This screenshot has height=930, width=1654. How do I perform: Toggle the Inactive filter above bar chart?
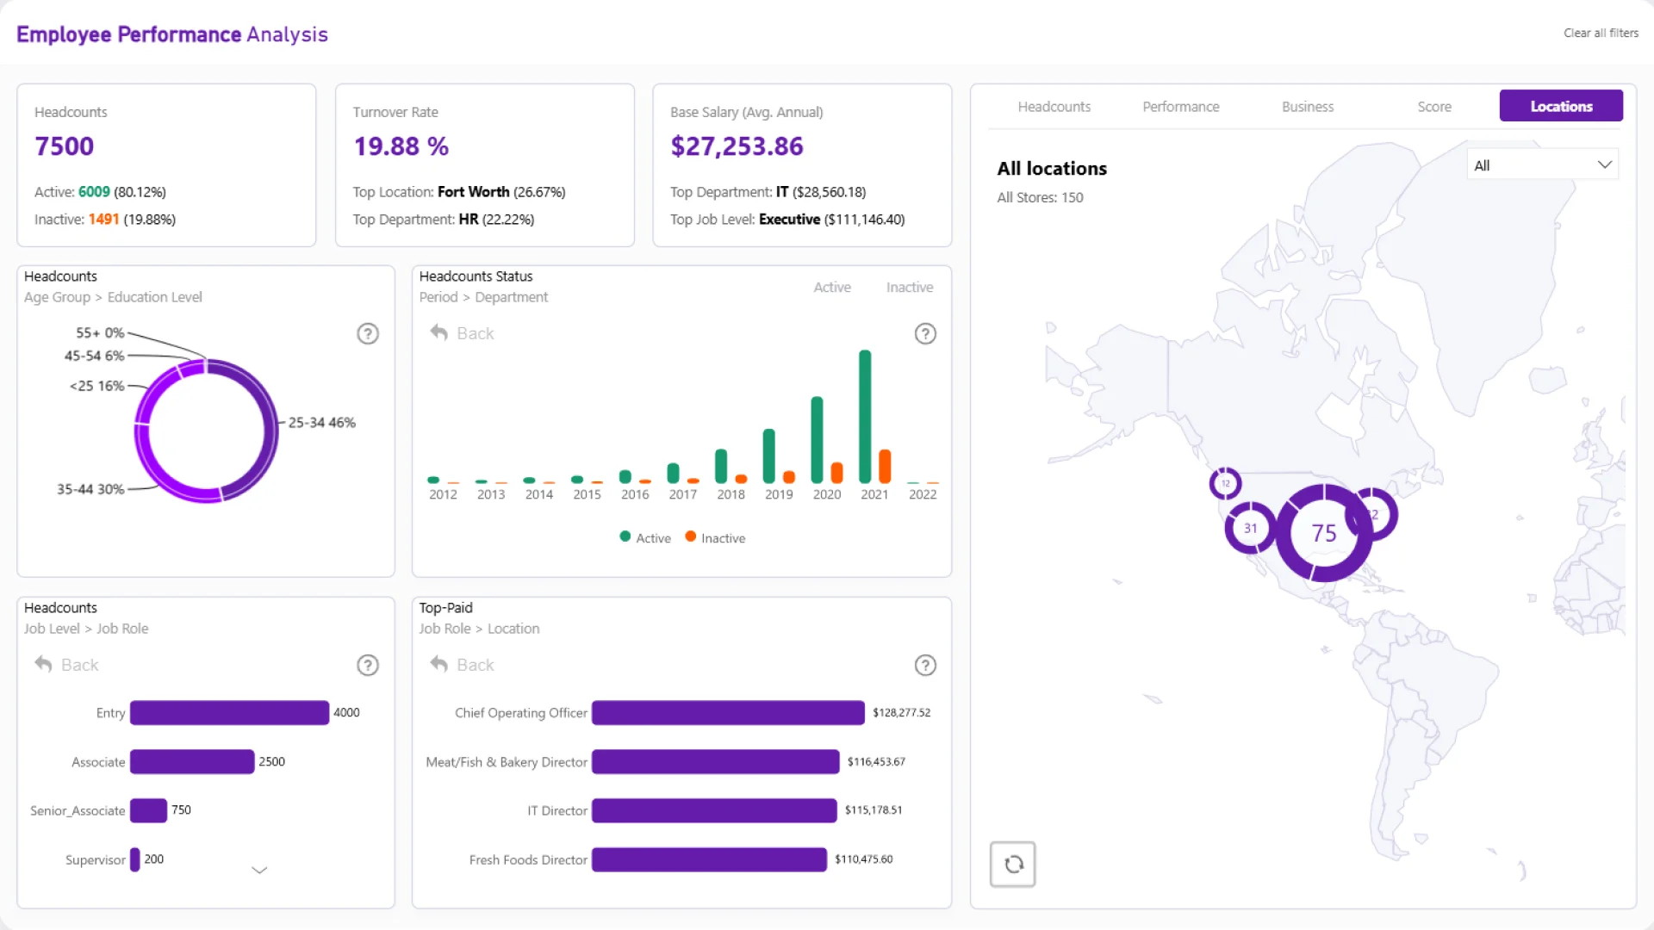coord(909,288)
